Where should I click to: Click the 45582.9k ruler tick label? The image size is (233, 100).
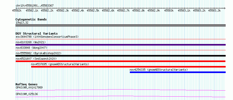[x=154, y=11]
